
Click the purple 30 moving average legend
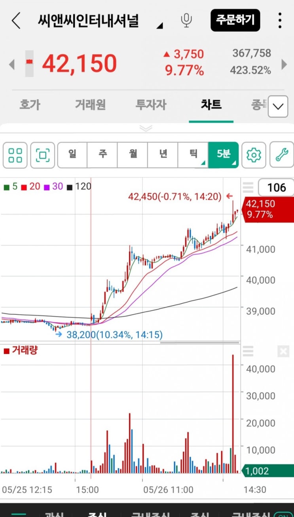pos(54,186)
